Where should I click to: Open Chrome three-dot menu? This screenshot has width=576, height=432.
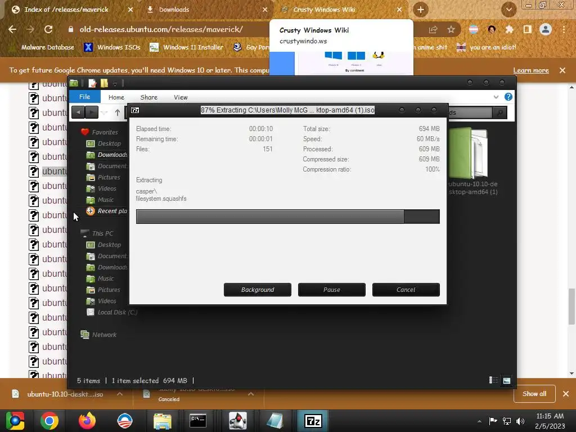click(564, 29)
